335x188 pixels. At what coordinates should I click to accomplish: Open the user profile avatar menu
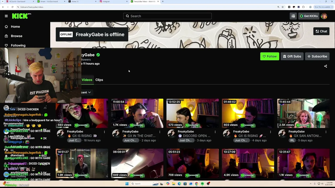pyautogui.click(x=324, y=16)
